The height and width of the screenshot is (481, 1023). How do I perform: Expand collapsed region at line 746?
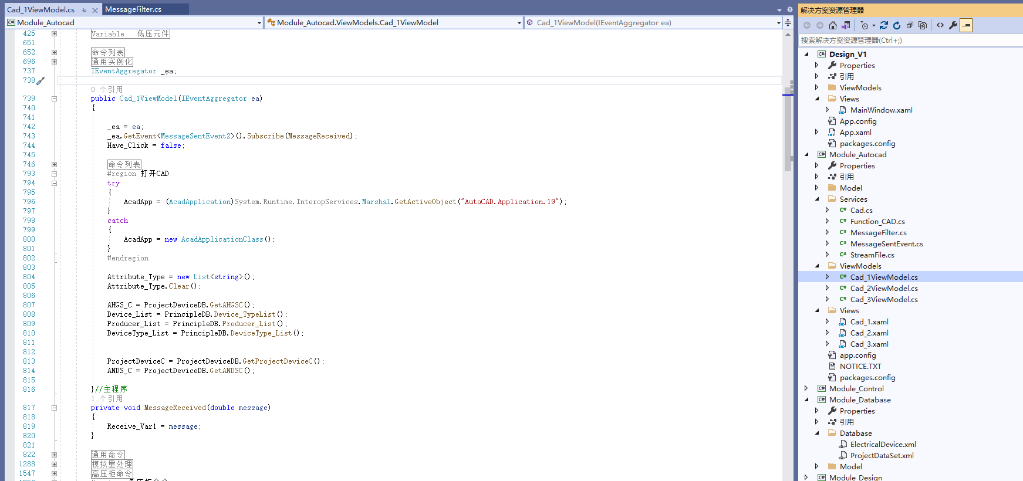point(54,164)
